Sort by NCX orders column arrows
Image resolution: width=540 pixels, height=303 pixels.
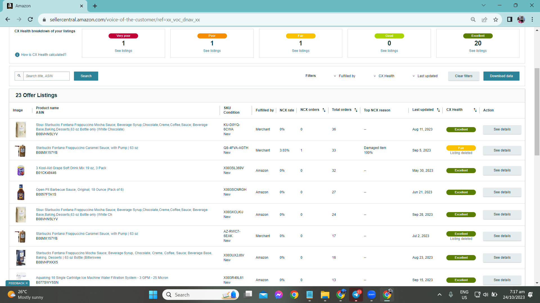click(324, 110)
